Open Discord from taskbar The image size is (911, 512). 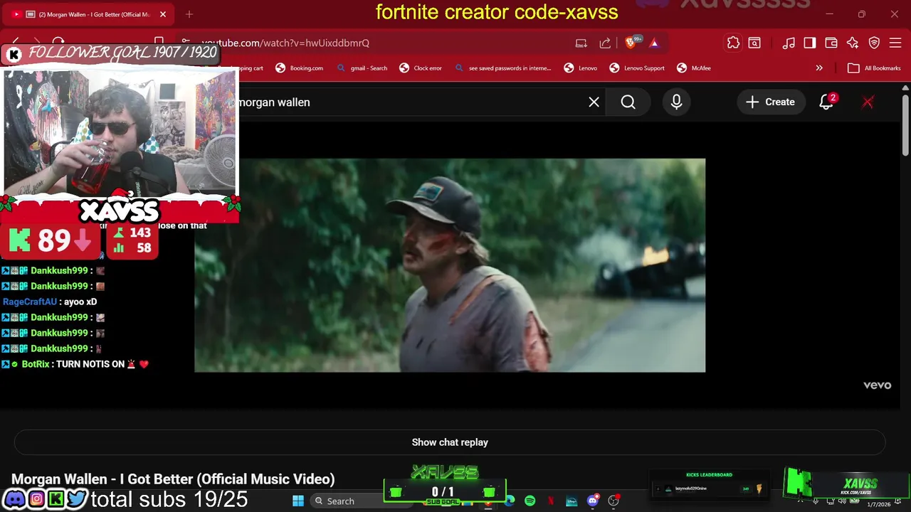[x=592, y=501]
